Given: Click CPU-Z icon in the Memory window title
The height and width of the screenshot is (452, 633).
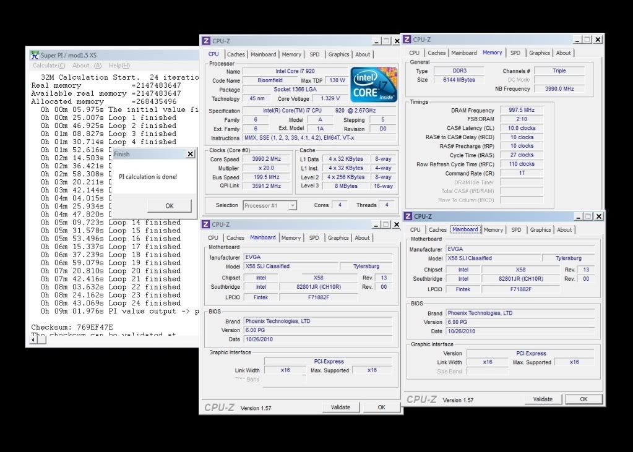Looking at the screenshot, I should pos(407,39).
